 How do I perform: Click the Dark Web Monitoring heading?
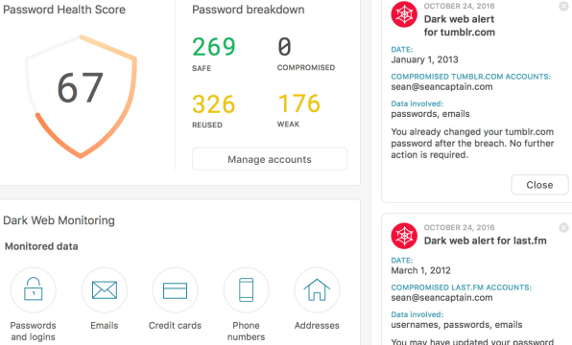click(59, 220)
